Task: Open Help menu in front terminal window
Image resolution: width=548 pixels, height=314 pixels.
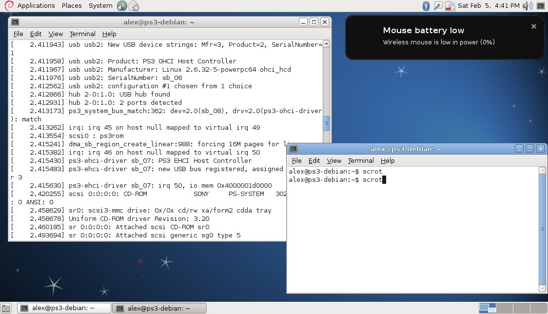Action: pyautogui.click(x=387, y=160)
